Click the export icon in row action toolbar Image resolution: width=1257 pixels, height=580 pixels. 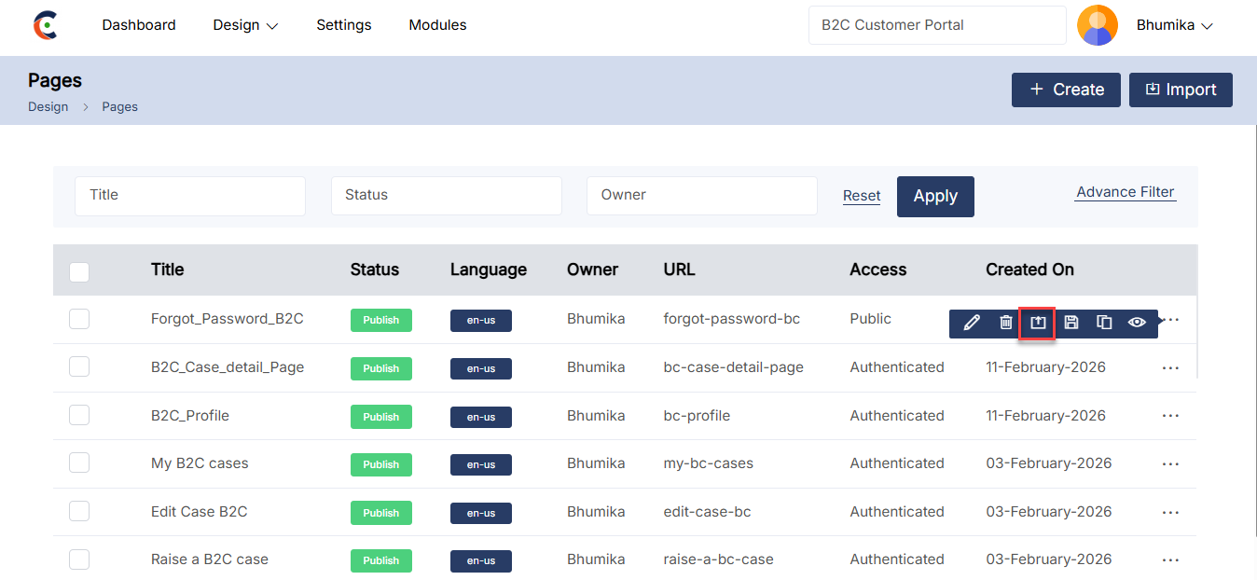[1038, 323]
